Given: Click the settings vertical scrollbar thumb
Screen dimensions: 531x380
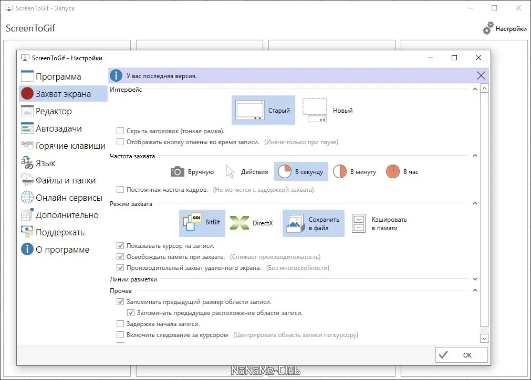Looking at the screenshot, I should (485, 210).
